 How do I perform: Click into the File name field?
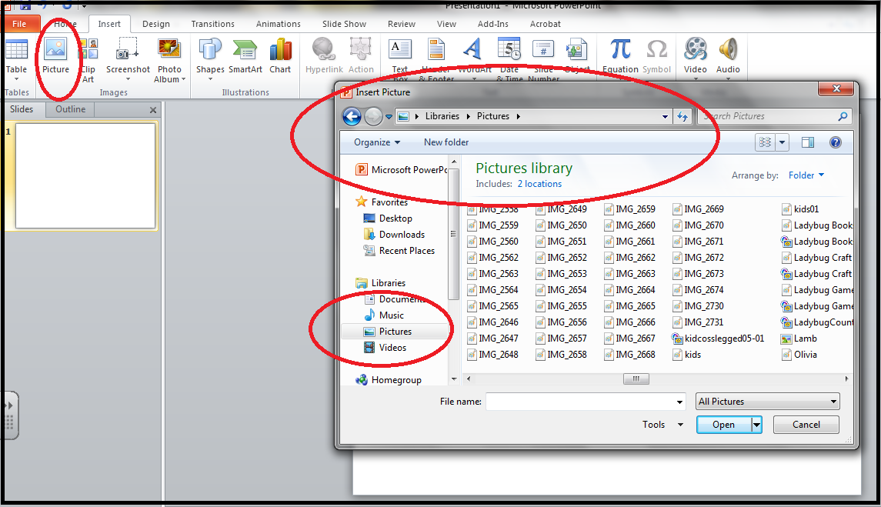pyautogui.click(x=580, y=402)
